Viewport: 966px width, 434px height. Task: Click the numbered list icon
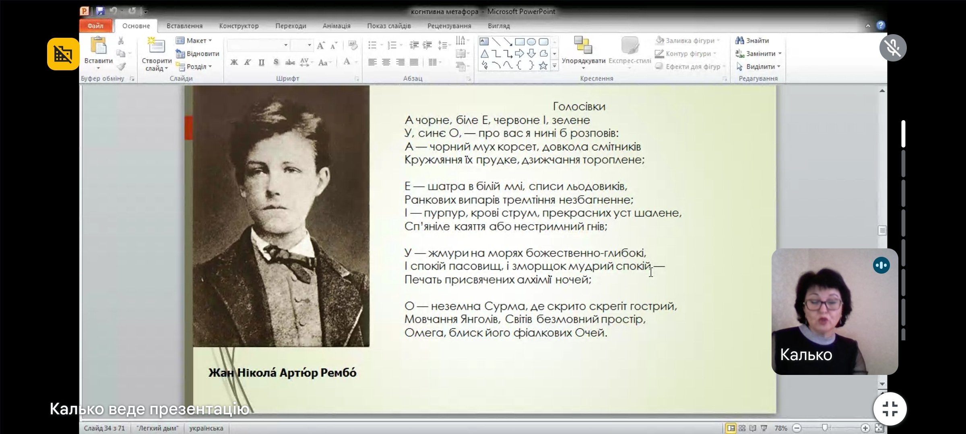point(392,45)
